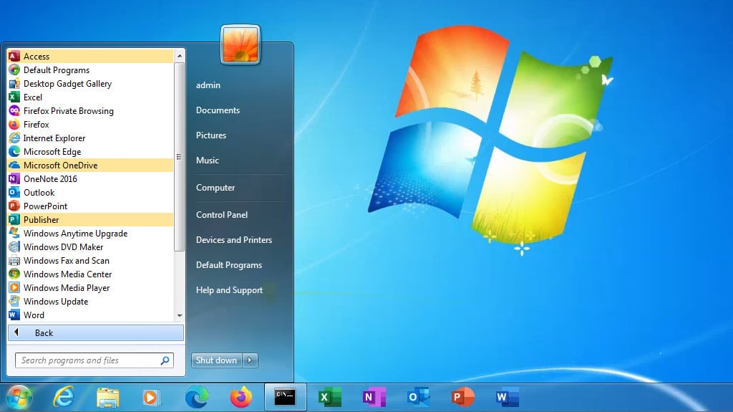Open File Explorer on the taskbar
This screenshot has height=412, width=733.
point(107,398)
